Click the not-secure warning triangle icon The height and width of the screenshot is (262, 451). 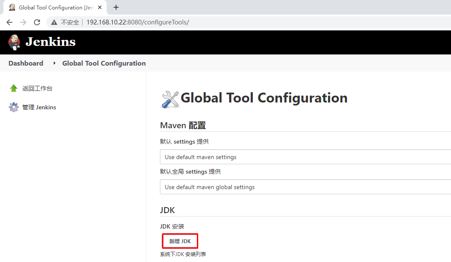[54, 22]
